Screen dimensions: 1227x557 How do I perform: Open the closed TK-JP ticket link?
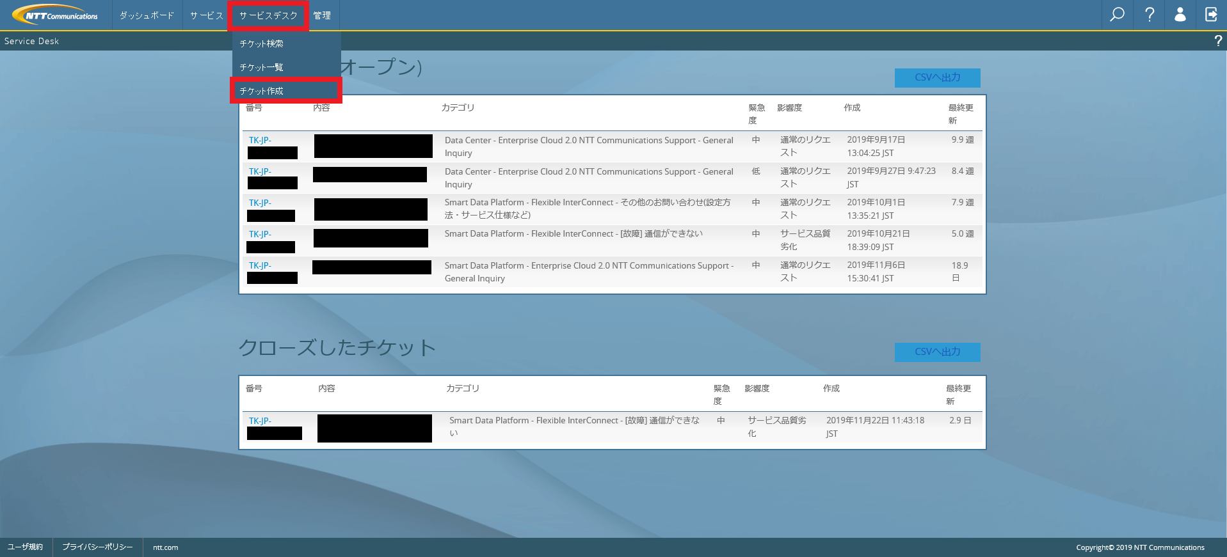tap(260, 421)
